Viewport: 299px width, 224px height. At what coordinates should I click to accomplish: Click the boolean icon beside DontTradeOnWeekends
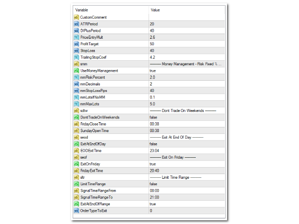pyautogui.click(x=76, y=117)
